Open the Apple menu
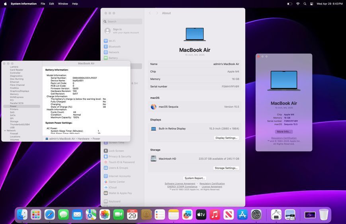This screenshot has height=224, width=346. (x=5, y=4)
